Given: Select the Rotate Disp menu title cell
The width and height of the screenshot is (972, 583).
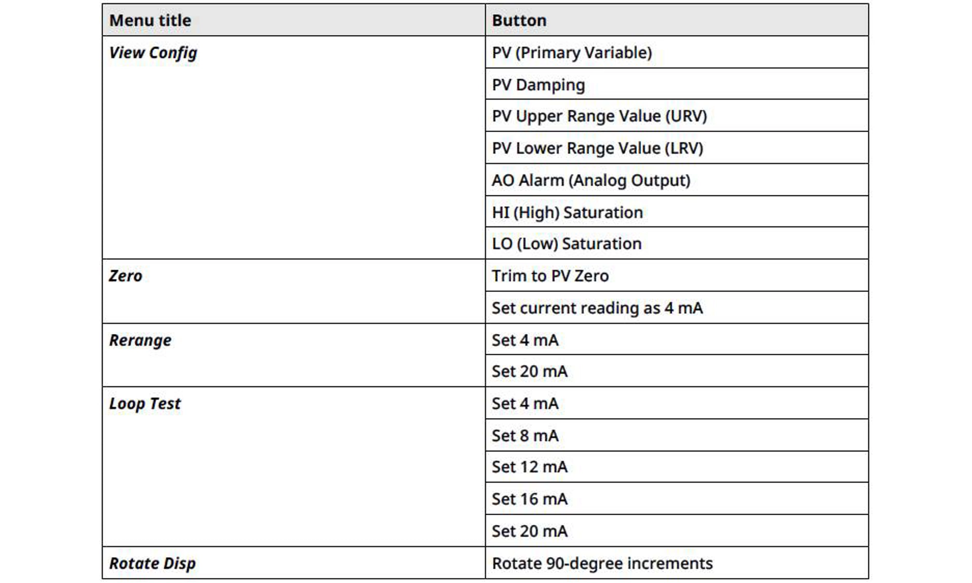Looking at the screenshot, I should [x=294, y=563].
